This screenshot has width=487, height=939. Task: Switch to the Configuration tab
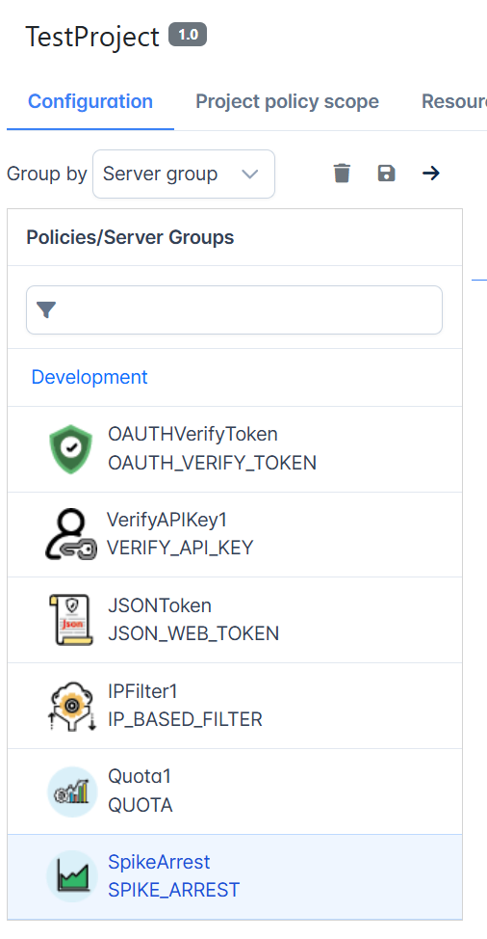tap(90, 101)
